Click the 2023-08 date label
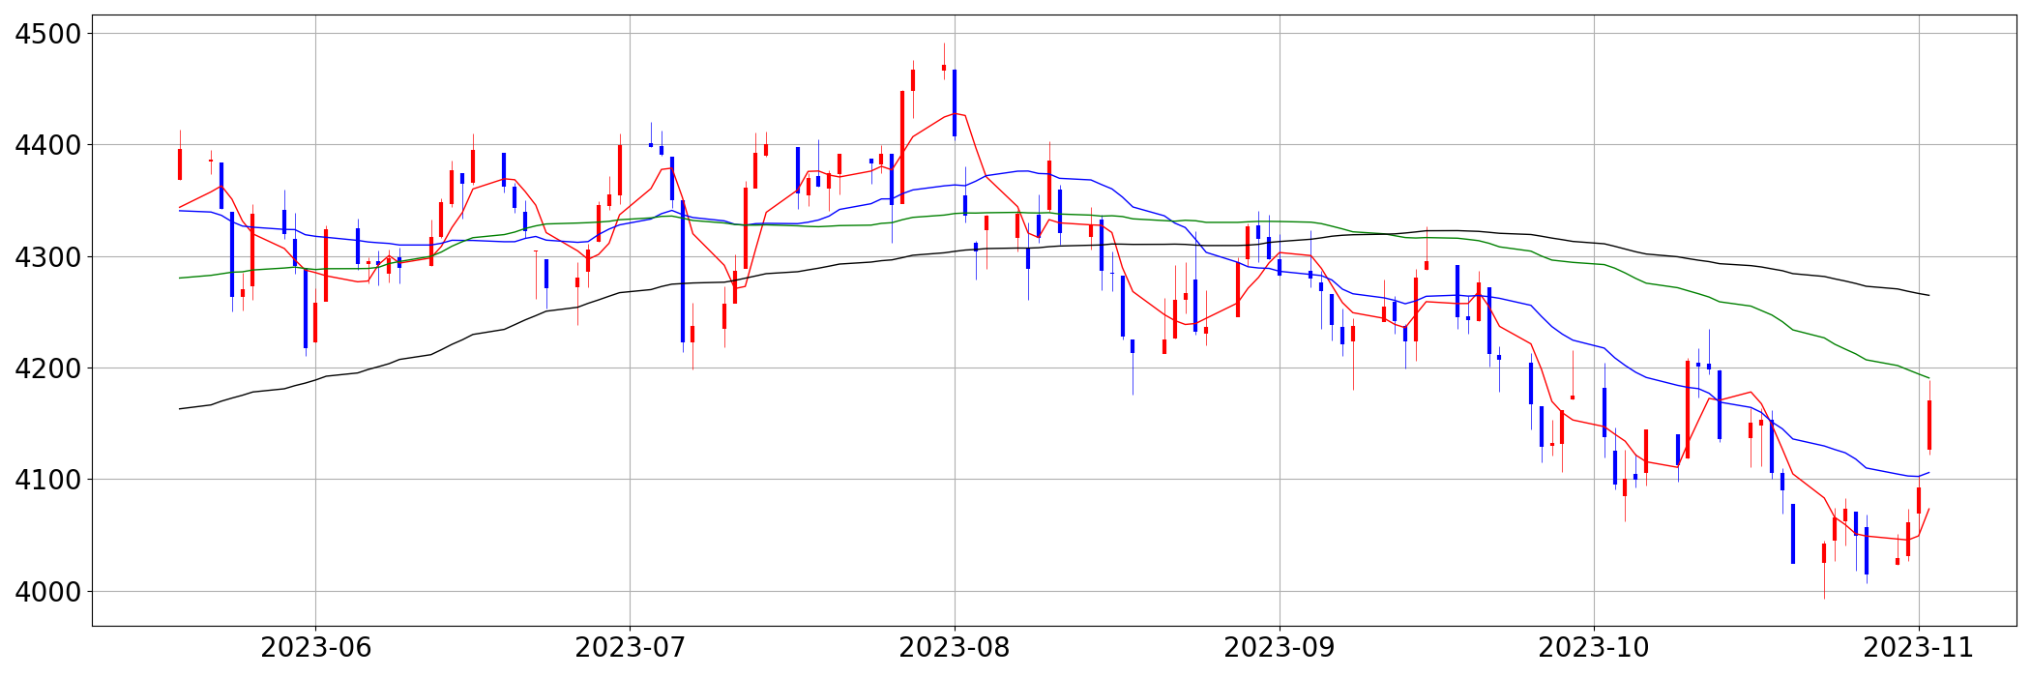 tap(955, 648)
